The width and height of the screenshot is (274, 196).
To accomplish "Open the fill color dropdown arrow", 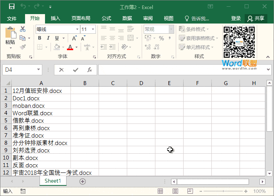I will coord(63,47).
